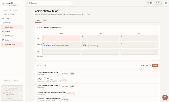169x102 pixels.
Task: Click the quote icon beside 'Be where your feet are'
Action: [x=3, y=80]
